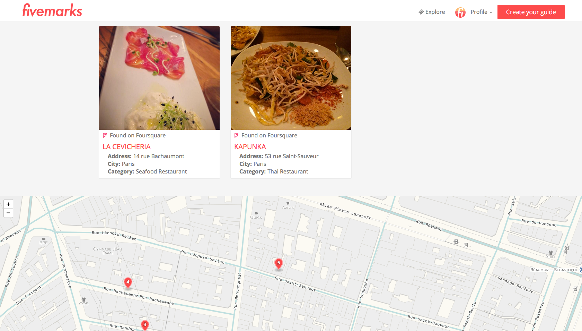Open the Explore page

432,12
